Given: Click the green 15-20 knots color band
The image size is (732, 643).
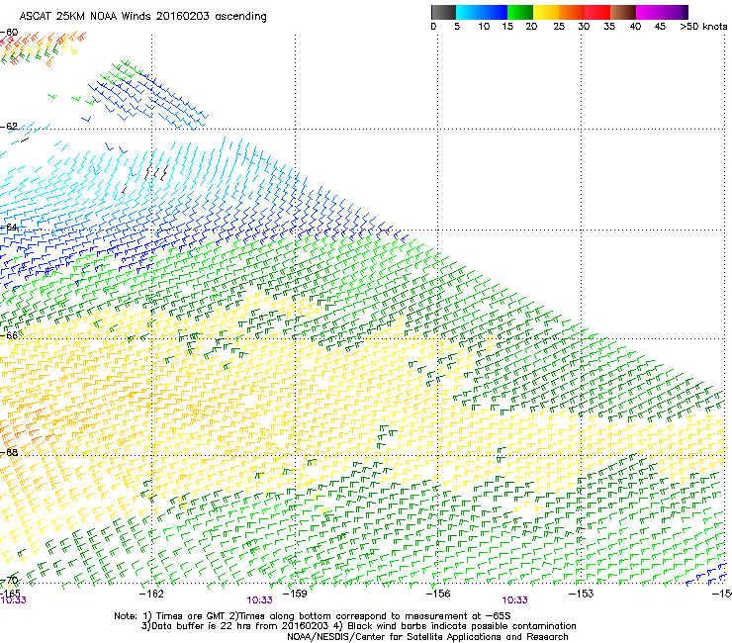Looking at the screenshot, I should click(520, 12).
